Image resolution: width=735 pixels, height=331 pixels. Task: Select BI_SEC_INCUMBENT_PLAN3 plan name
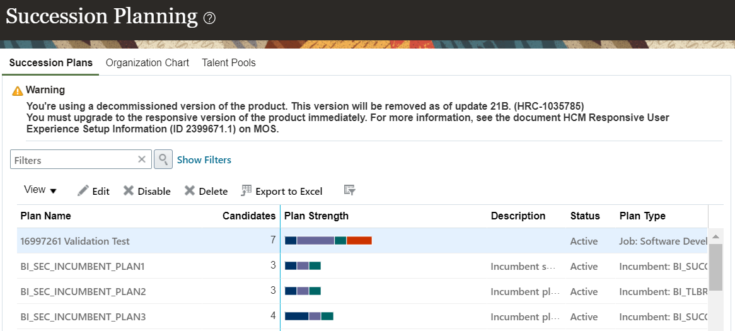tap(83, 317)
